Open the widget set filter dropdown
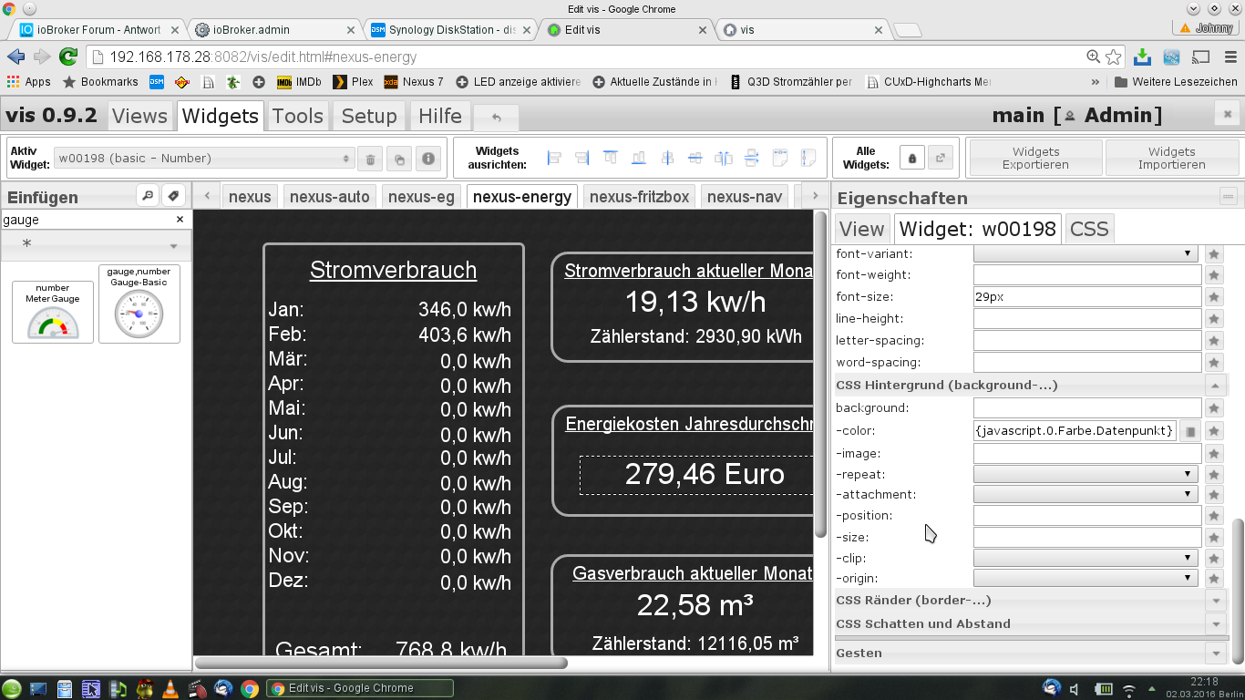 tap(95, 244)
